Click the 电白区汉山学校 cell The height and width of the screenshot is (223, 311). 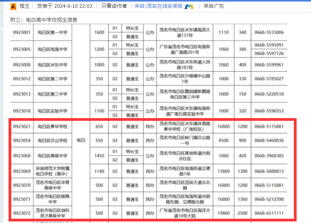point(52,141)
